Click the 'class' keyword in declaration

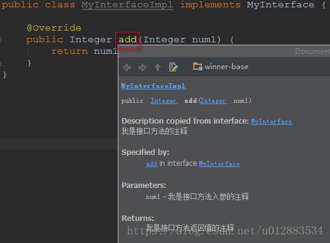click(60, 5)
